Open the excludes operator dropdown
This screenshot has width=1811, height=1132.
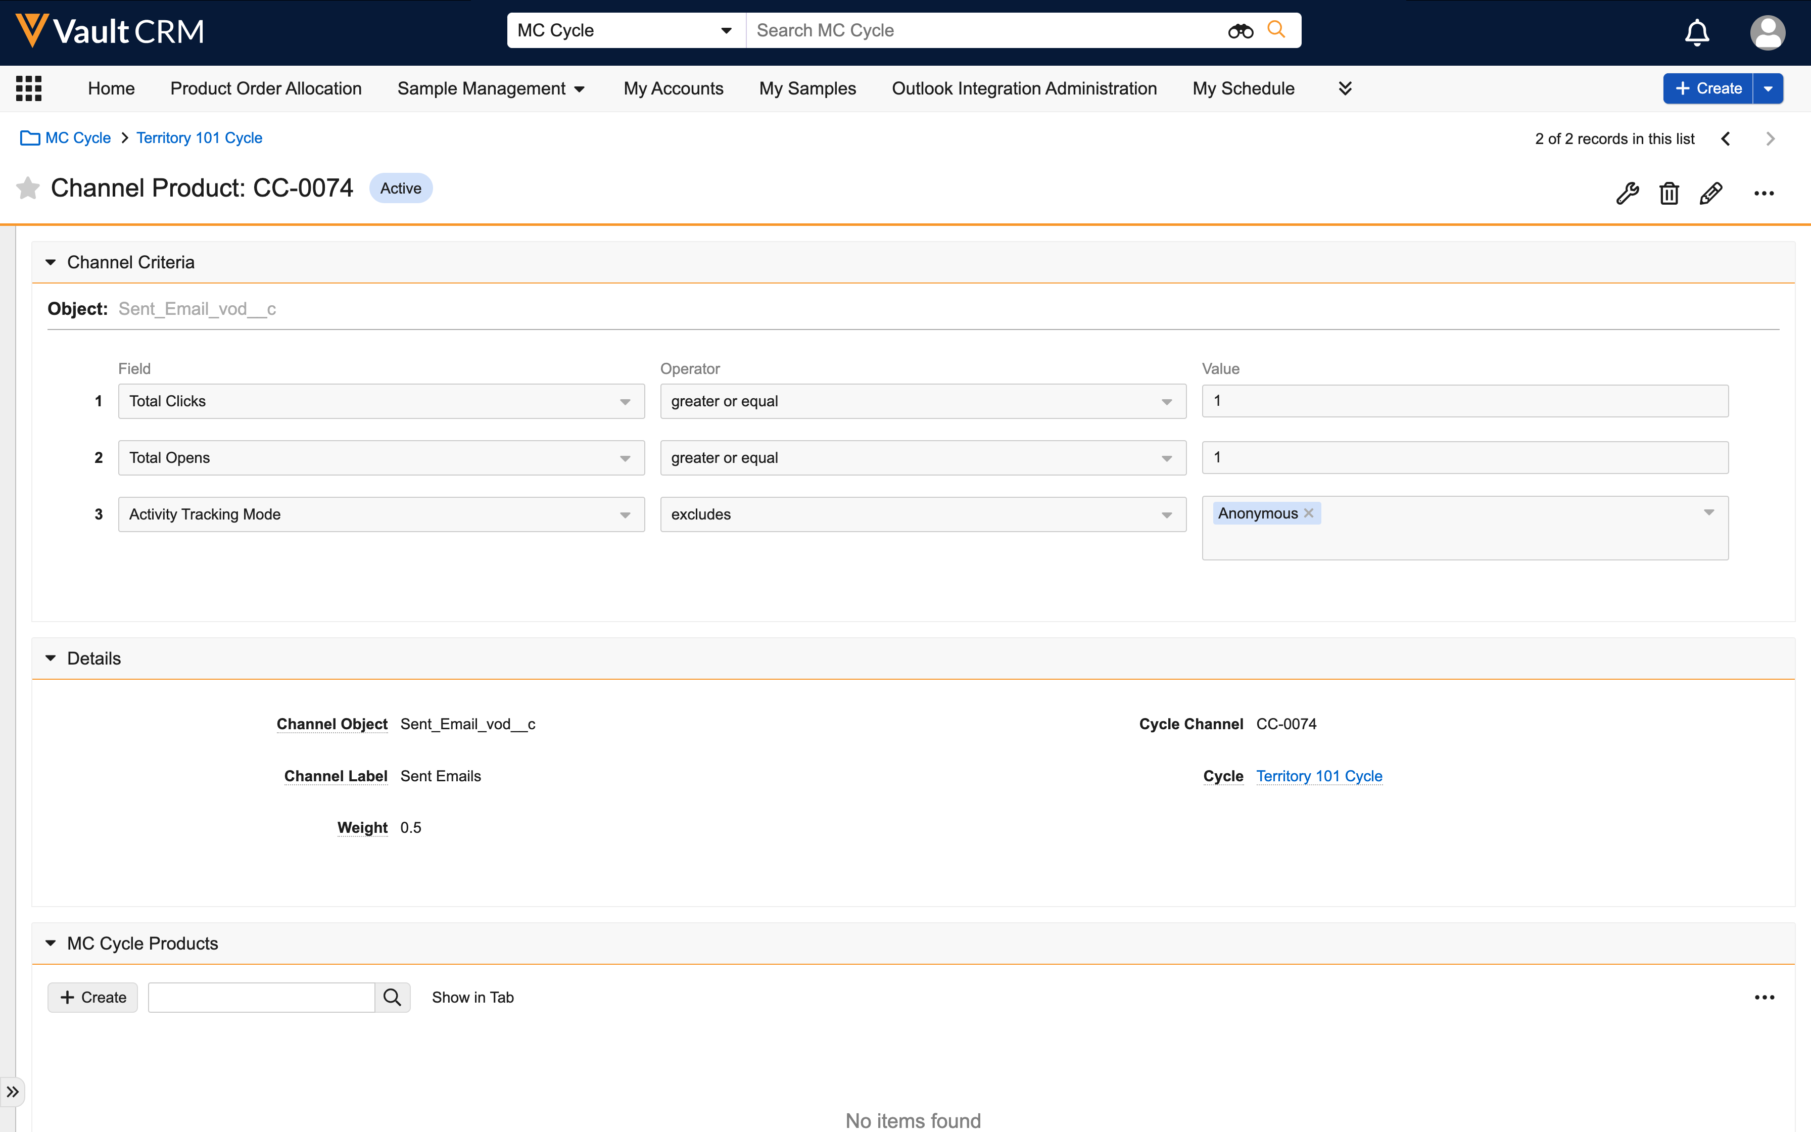(922, 514)
